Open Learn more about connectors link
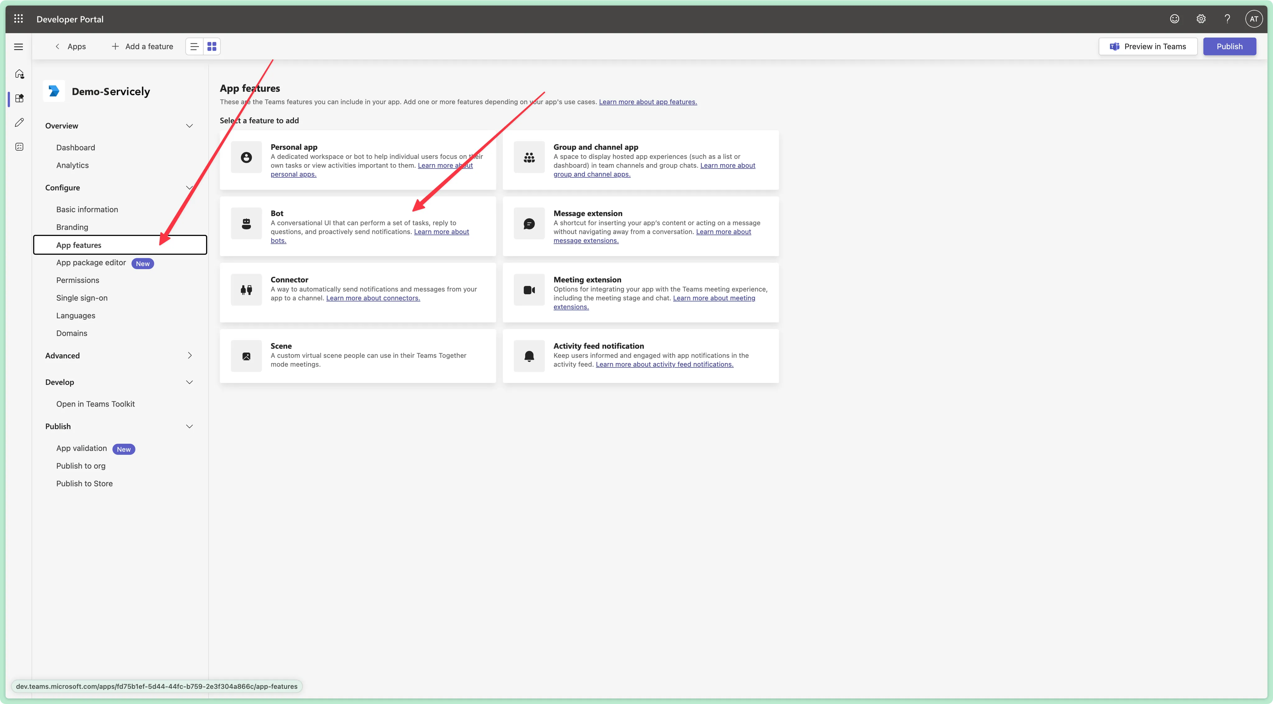Image resolution: width=1273 pixels, height=704 pixels. 373,298
